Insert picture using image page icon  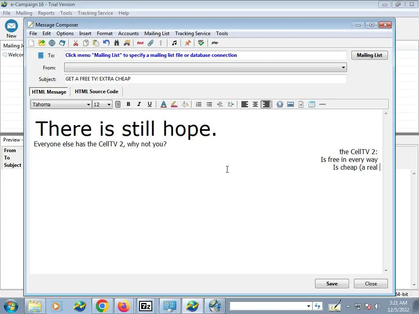(x=301, y=104)
